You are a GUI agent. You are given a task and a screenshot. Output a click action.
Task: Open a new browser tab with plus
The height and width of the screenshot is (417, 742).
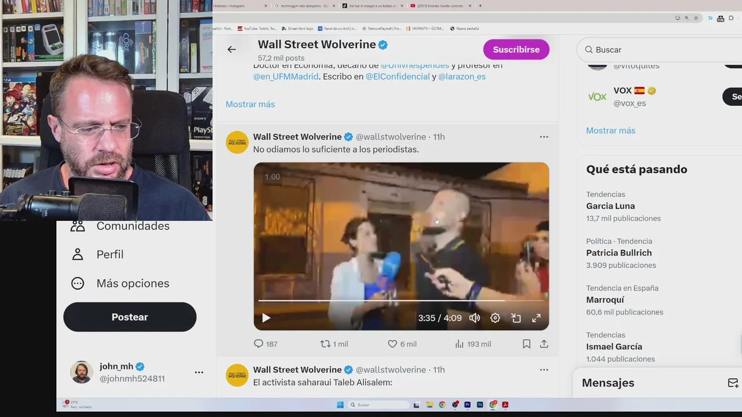[480, 6]
